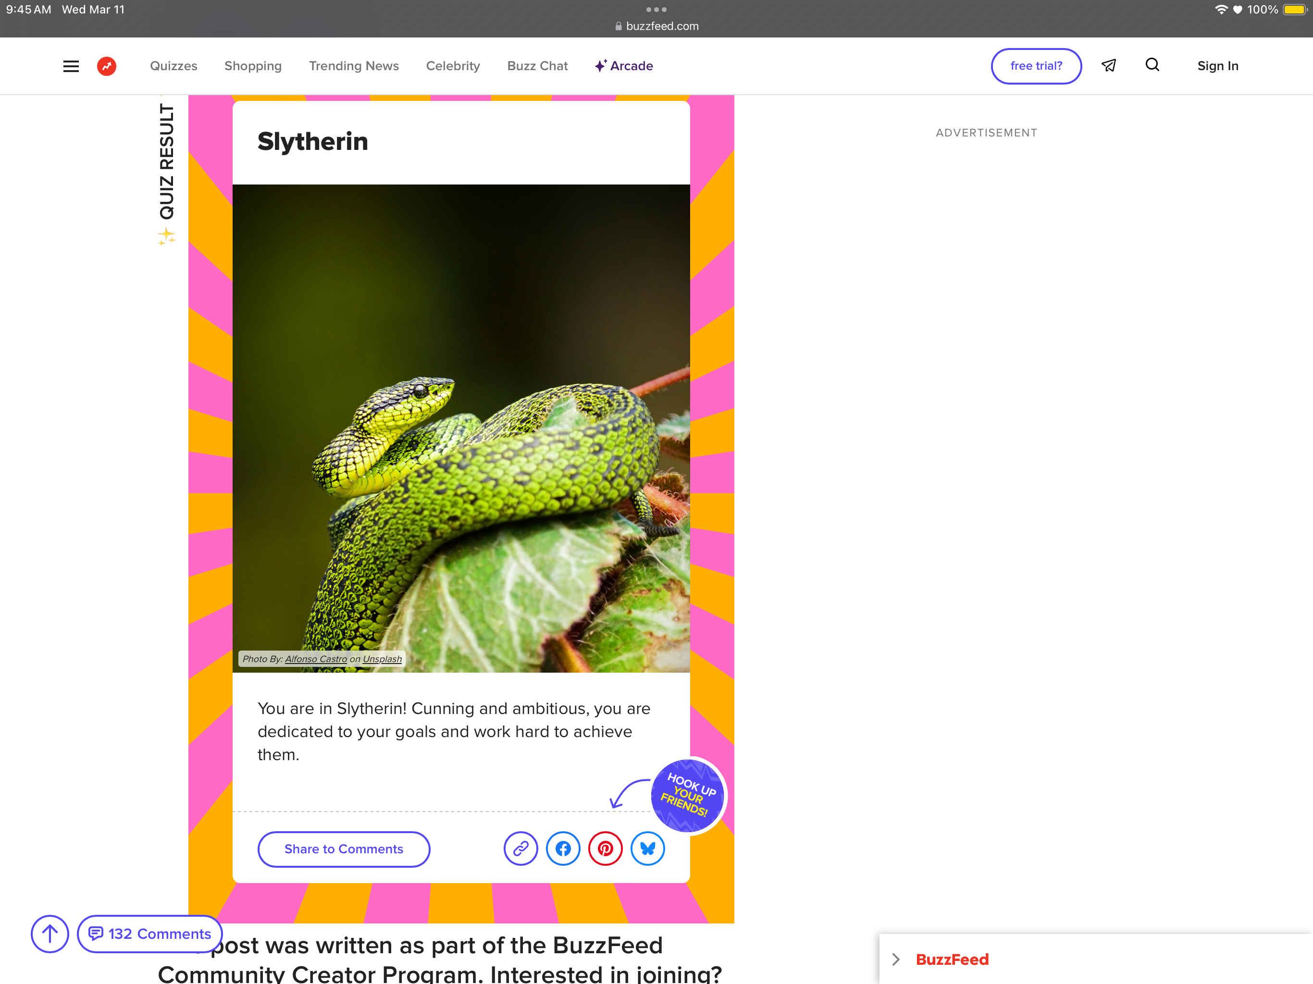
Task: Expand the BuzzFeed panel chevron
Action: (896, 959)
